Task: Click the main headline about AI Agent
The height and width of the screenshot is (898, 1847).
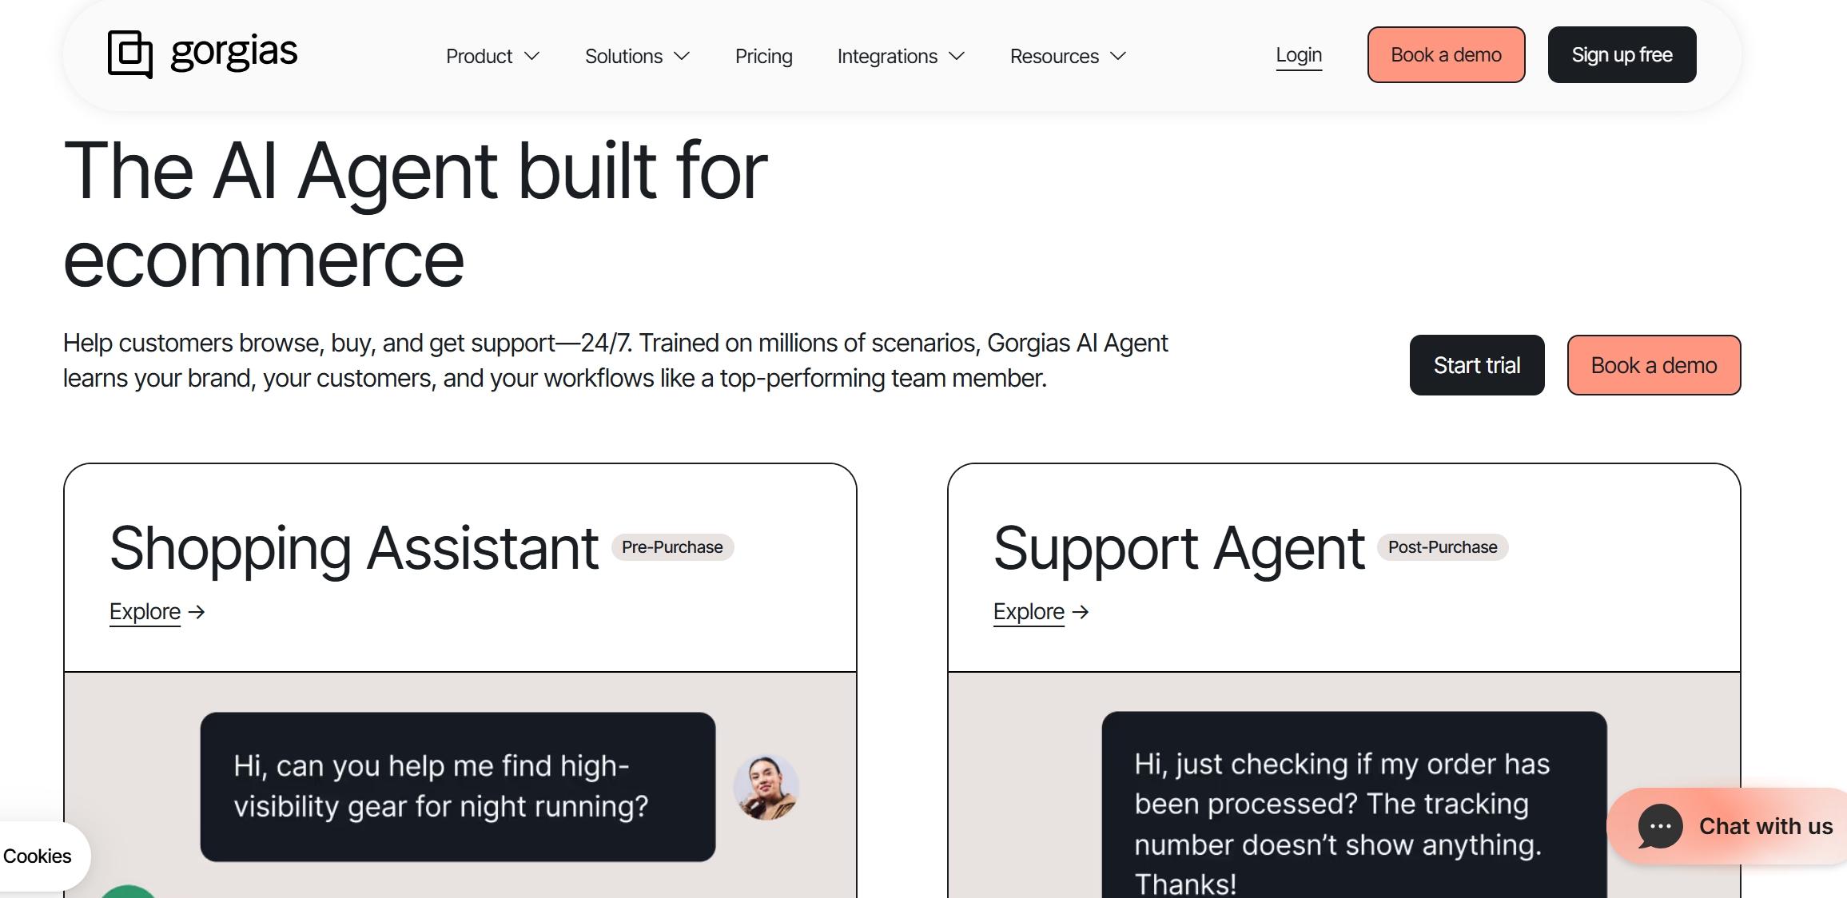Action: coord(416,214)
